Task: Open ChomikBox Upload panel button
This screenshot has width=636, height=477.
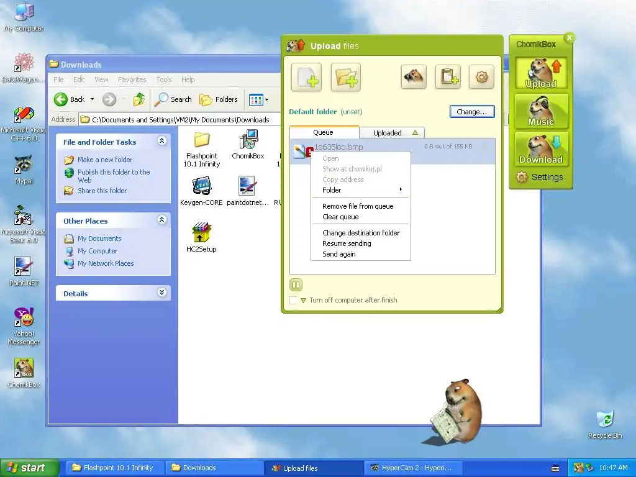Action: [542, 73]
